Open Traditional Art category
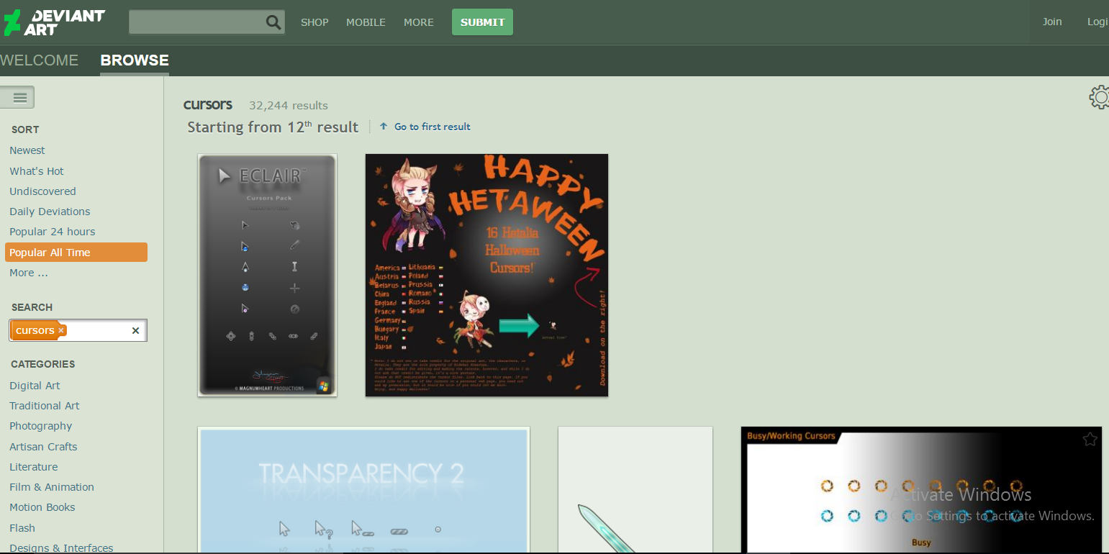 click(x=45, y=406)
